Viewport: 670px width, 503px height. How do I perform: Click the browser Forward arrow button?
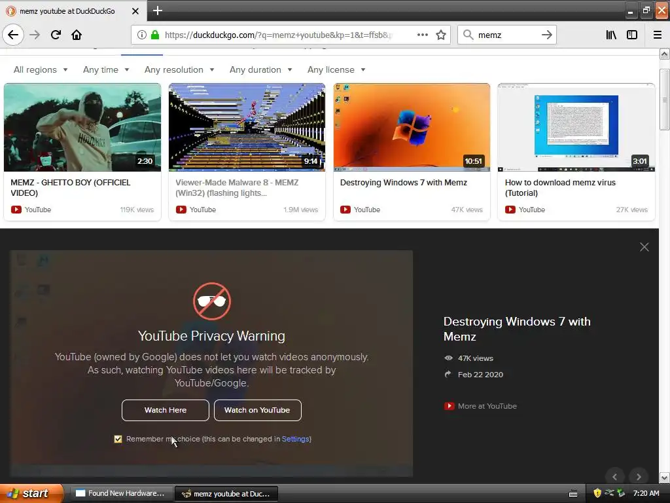click(x=35, y=35)
